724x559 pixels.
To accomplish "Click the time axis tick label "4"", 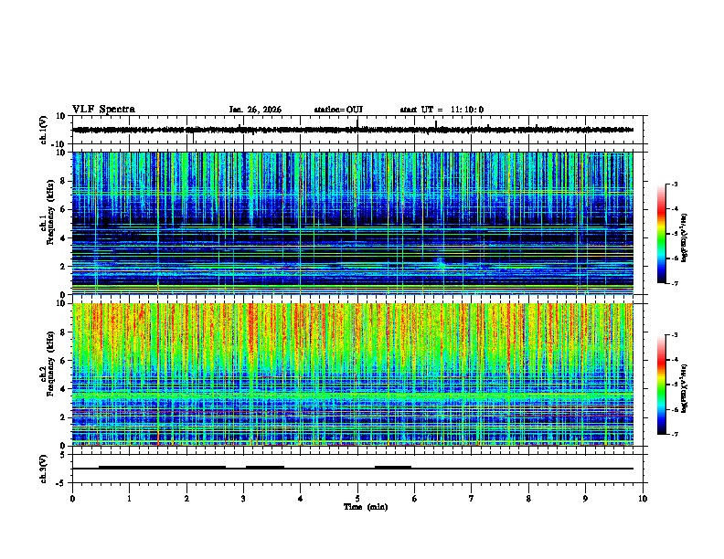I will point(301,499).
